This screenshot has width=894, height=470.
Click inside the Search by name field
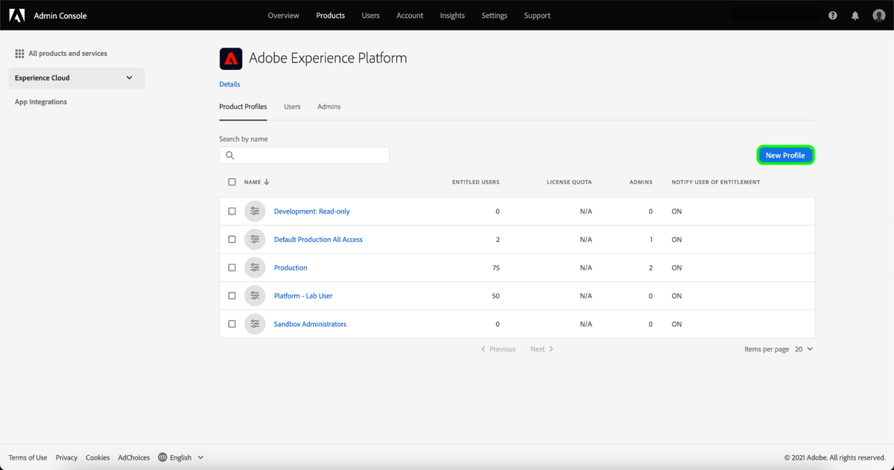pos(313,155)
